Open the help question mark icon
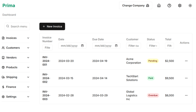 [x=169, y=6]
